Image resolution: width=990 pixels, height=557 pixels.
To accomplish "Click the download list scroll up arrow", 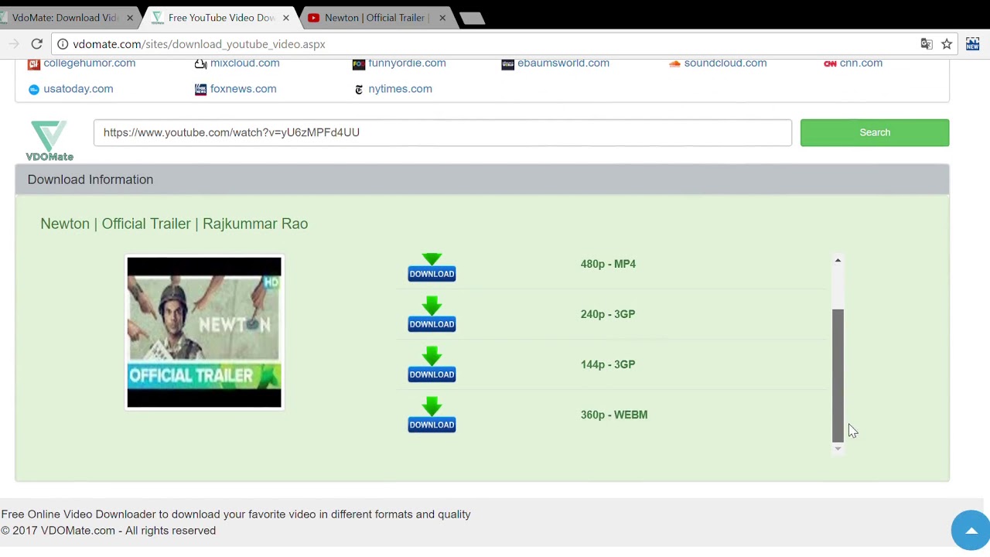I will pos(838,261).
